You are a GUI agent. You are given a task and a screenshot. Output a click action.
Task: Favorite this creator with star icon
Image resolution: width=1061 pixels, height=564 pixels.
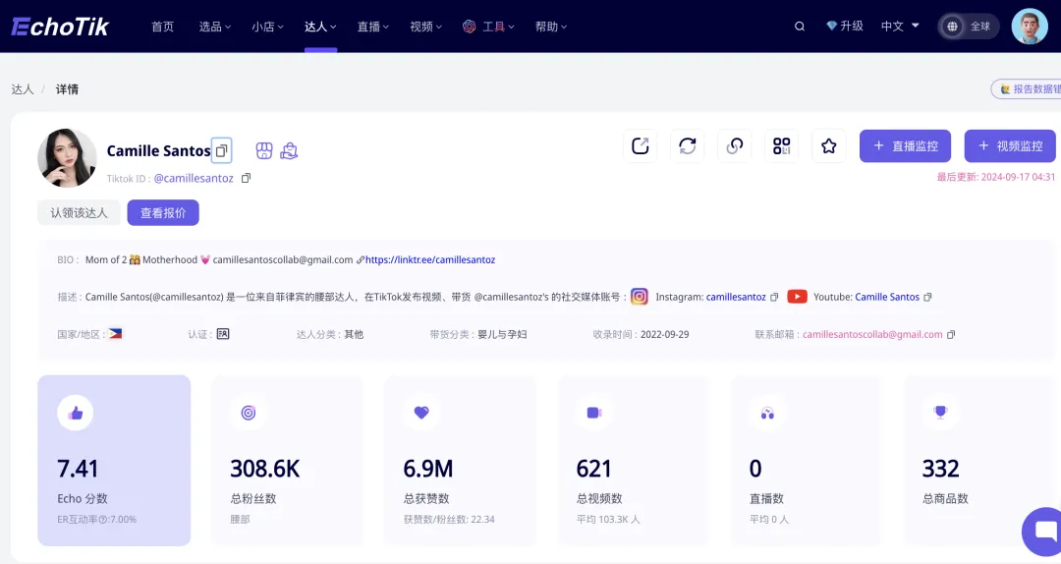(829, 145)
